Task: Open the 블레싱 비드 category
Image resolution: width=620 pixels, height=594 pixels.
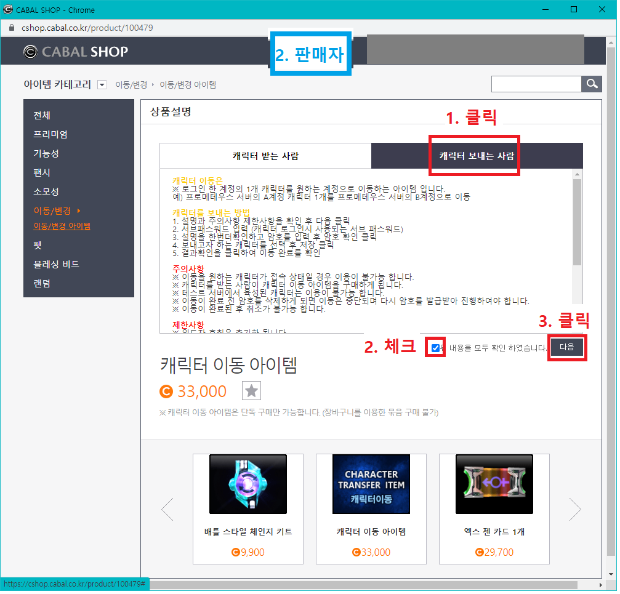Action: 57,265
